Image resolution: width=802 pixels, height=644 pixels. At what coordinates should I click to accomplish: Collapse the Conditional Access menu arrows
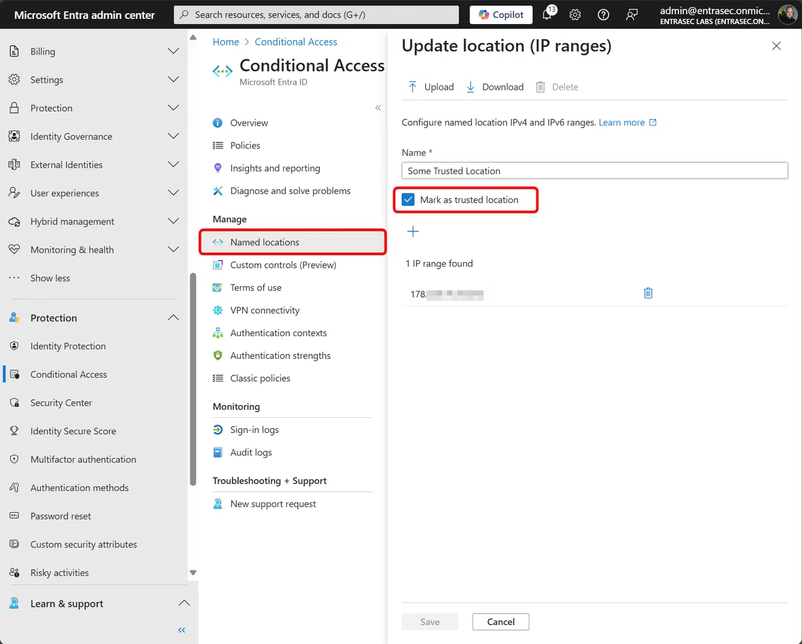point(378,108)
